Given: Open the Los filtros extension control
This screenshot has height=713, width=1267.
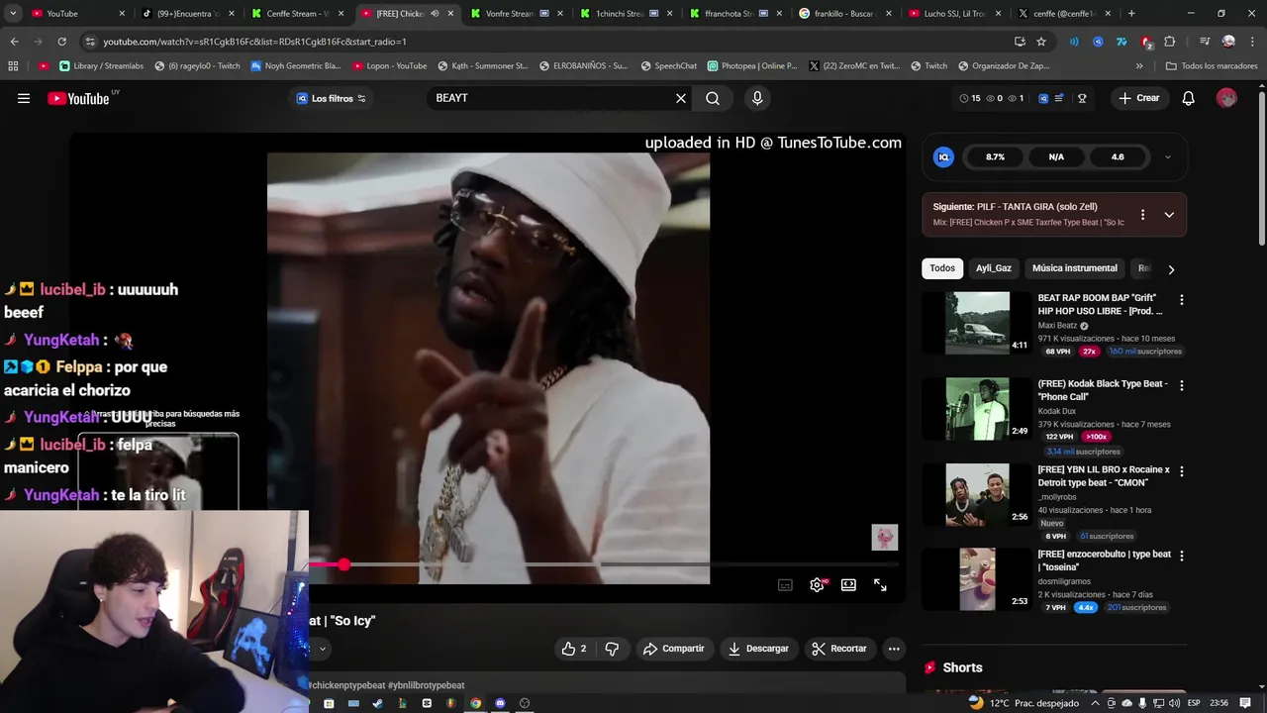Looking at the screenshot, I should coord(331,98).
